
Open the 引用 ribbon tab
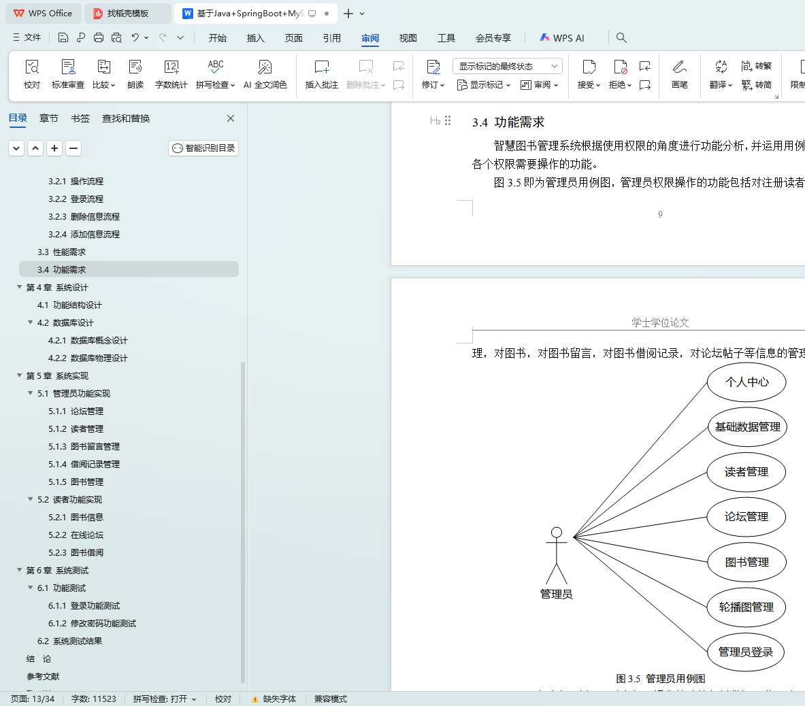[332, 38]
